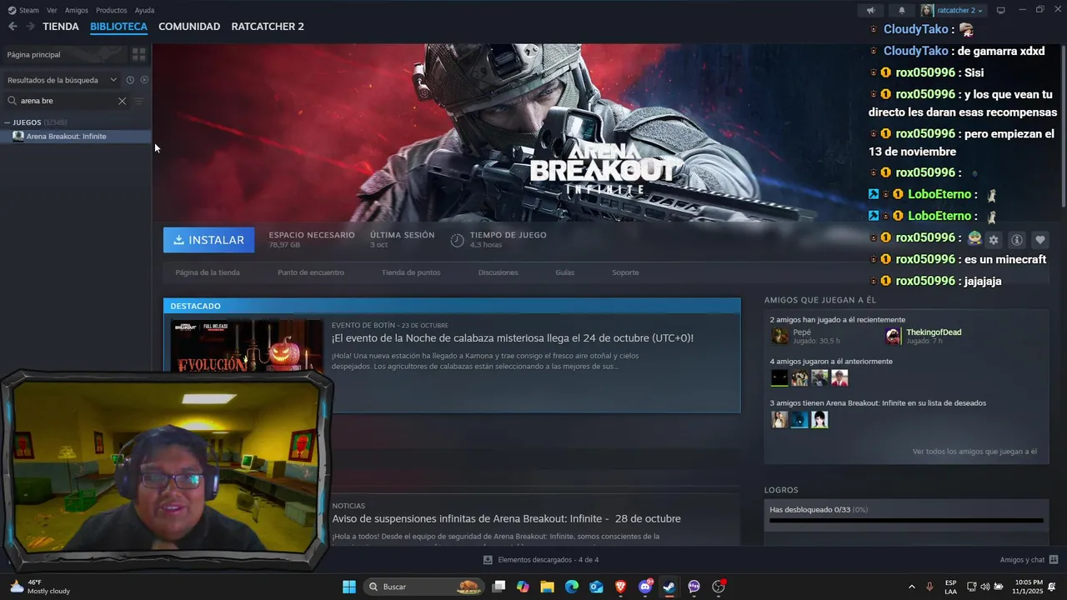Select Arena Breakout: Infinite in game list
This screenshot has width=1067, height=600.
point(75,137)
